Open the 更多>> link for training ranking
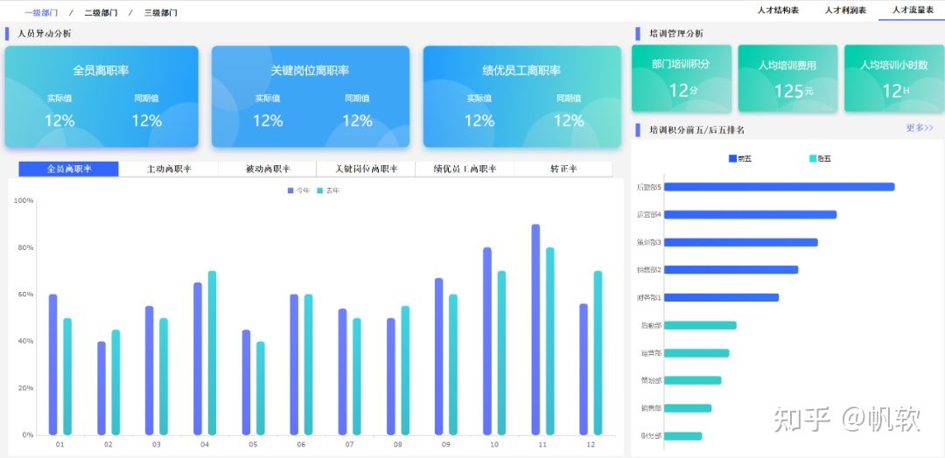The width and height of the screenshot is (945, 458). coord(920,128)
